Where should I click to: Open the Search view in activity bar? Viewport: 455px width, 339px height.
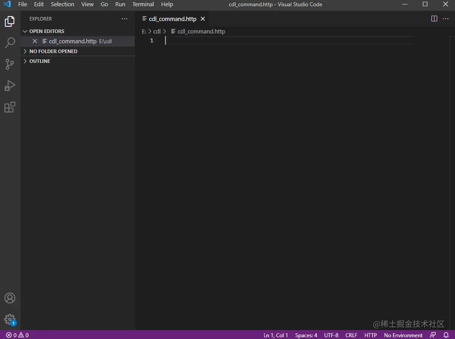click(9, 43)
